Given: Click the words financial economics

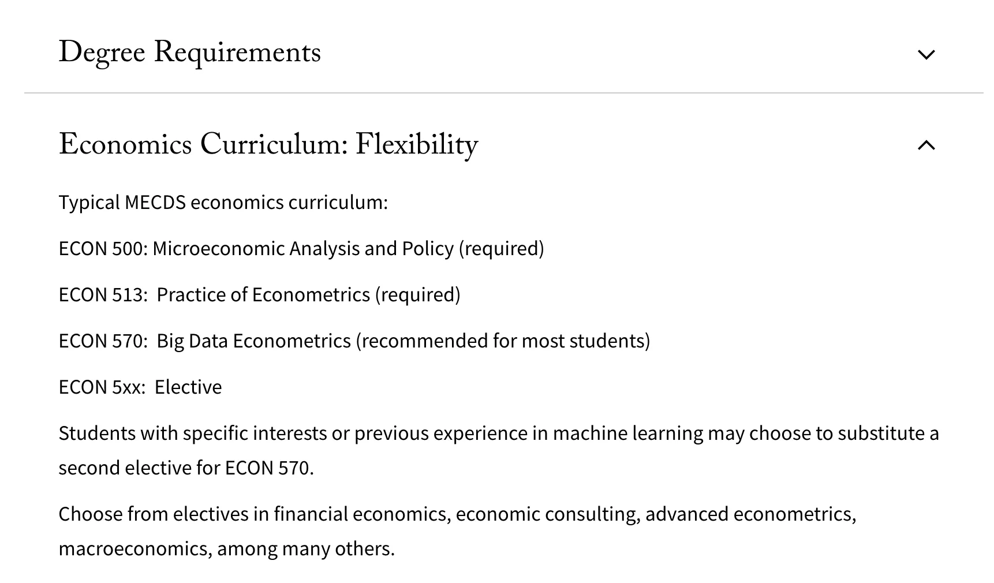Looking at the screenshot, I should pyautogui.click(x=361, y=514).
